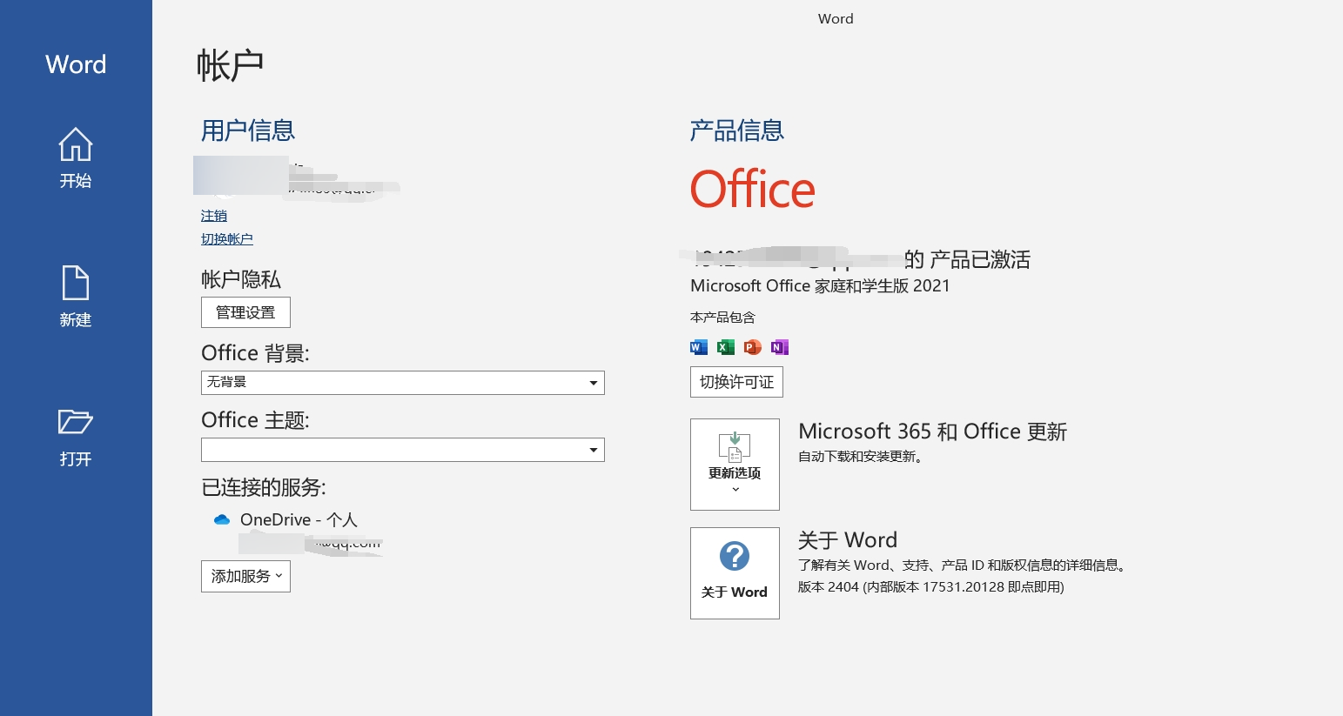Screen dimensions: 1343x716
Task: Click the Word app icon under 本产品包含
Action: click(x=699, y=347)
